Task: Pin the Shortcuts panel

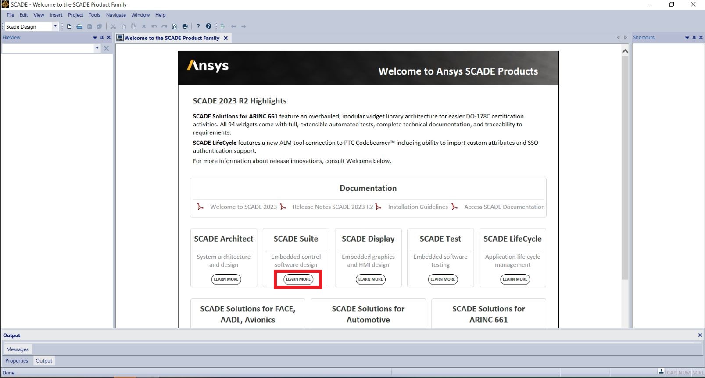Action: 694,38
